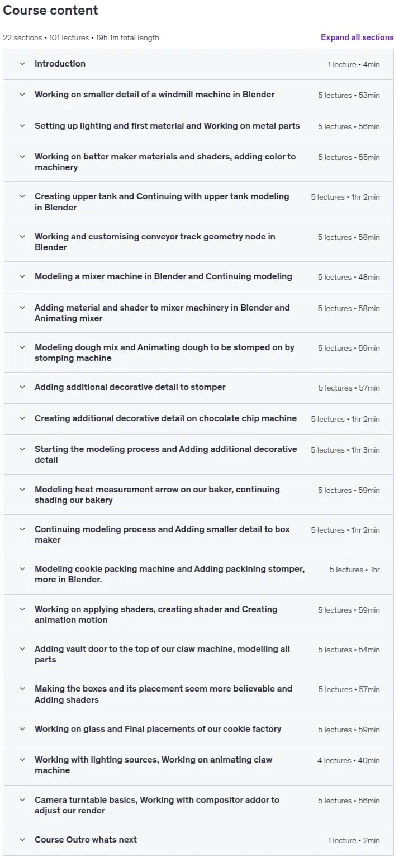Open decorative detail to stomper section title
The width and height of the screenshot is (394, 856).
[130, 387]
